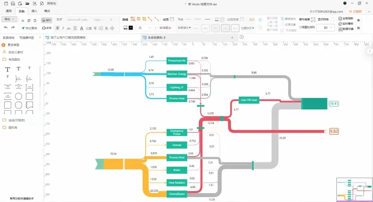Click the new file icon with plus
Viewport: 373px width, 202px height.
[x=20, y=3]
